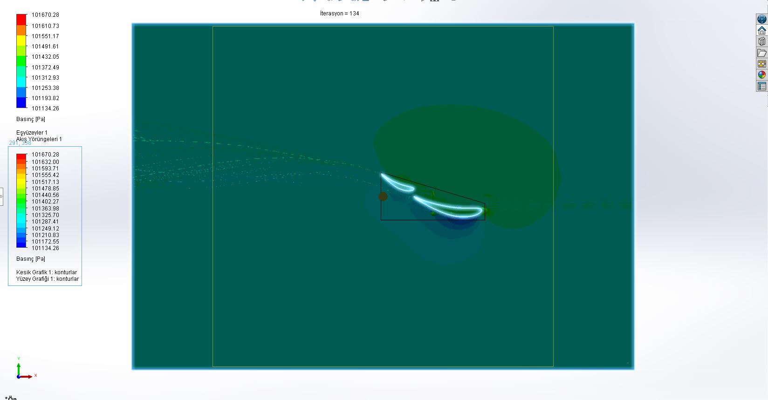Select top legend value 101551.17

pos(45,36)
